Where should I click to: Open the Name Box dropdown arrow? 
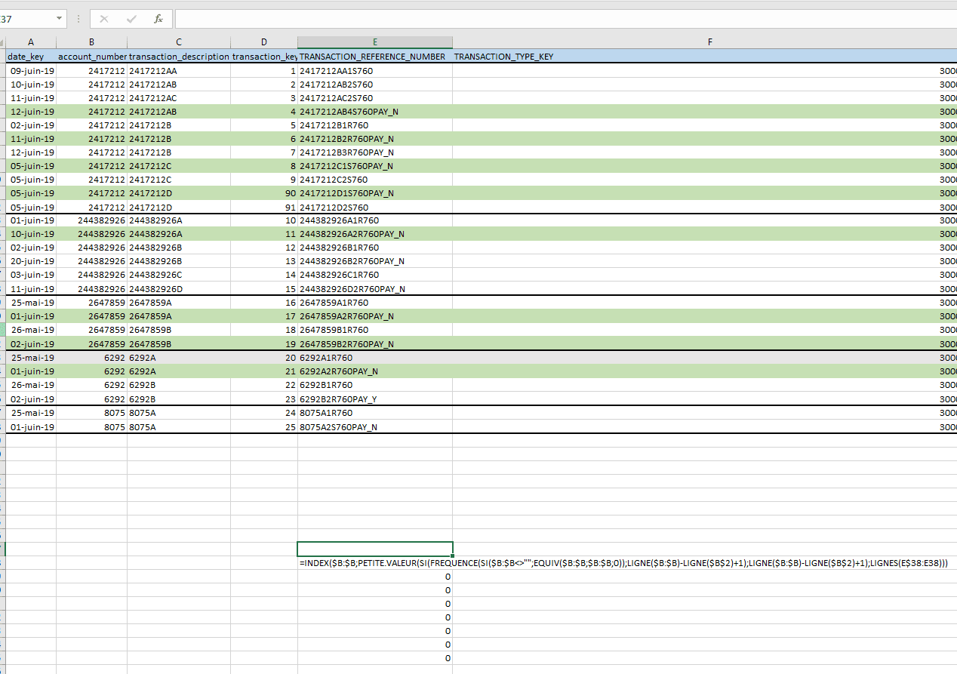tap(60, 19)
